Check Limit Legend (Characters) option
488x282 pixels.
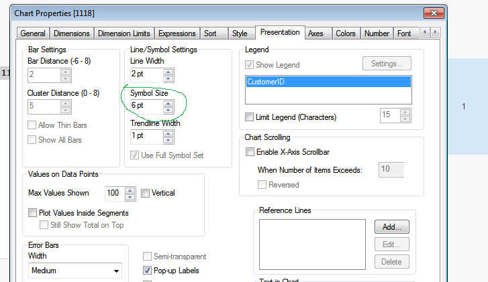click(250, 117)
